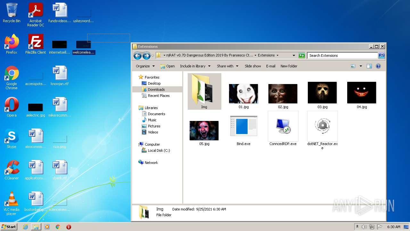Expand the Extensions breadcrumb arrow
410x231 pixels.
[x=277, y=55]
